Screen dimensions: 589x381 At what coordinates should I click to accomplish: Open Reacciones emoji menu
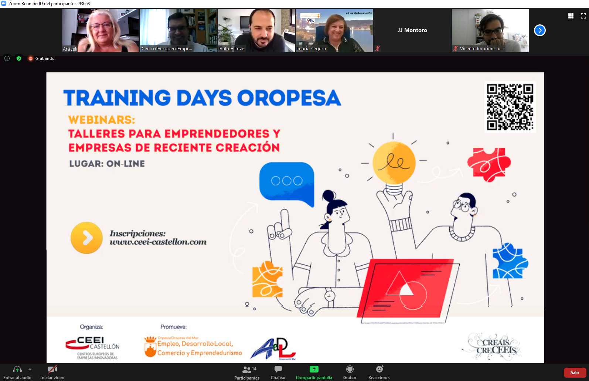tap(379, 373)
